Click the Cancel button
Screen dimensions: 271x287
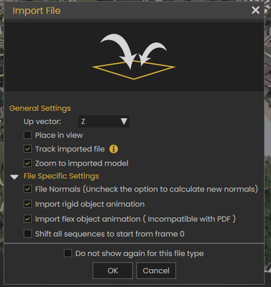[156, 270]
